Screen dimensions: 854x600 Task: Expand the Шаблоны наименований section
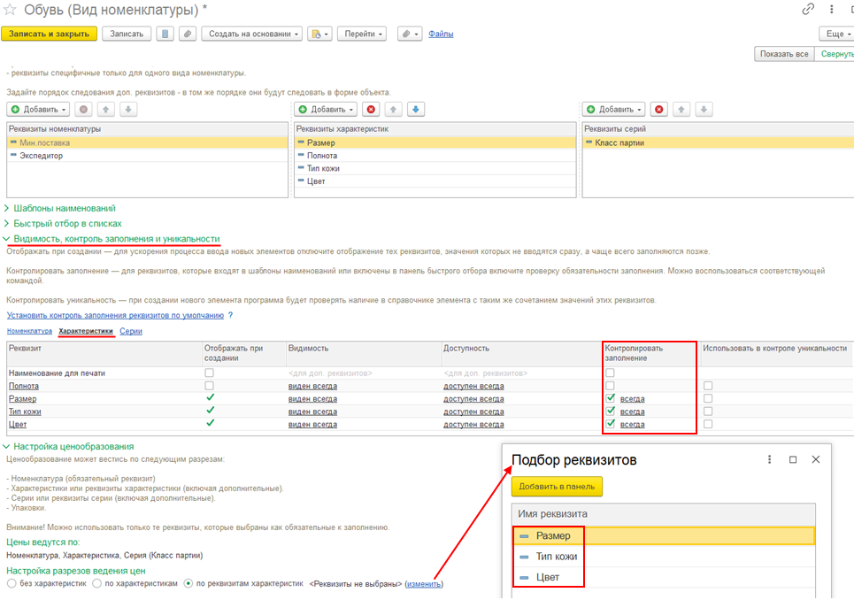point(64,208)
